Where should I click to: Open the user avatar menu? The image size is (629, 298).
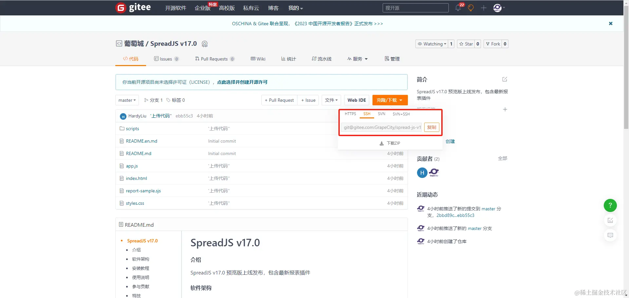499,8
